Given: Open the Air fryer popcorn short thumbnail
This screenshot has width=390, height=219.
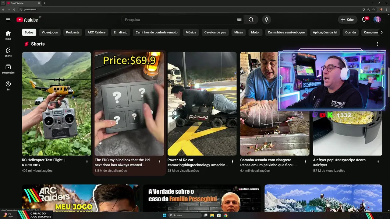Looking at the screenshot, I should (x=348, y=133).
